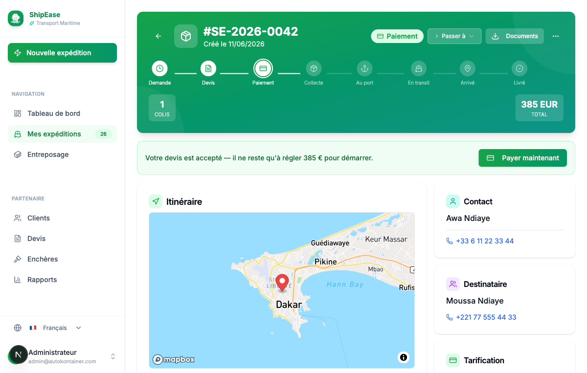This screenshot has width=587, height=373.
Task: Click the Destinataire people icon
Action: [453, 284]
